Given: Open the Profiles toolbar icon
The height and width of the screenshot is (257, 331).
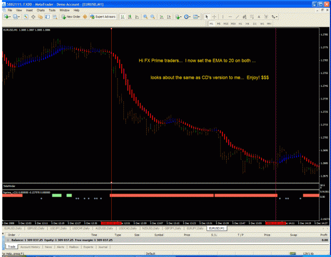Looking at the screenshot, I should coord(15,16).
